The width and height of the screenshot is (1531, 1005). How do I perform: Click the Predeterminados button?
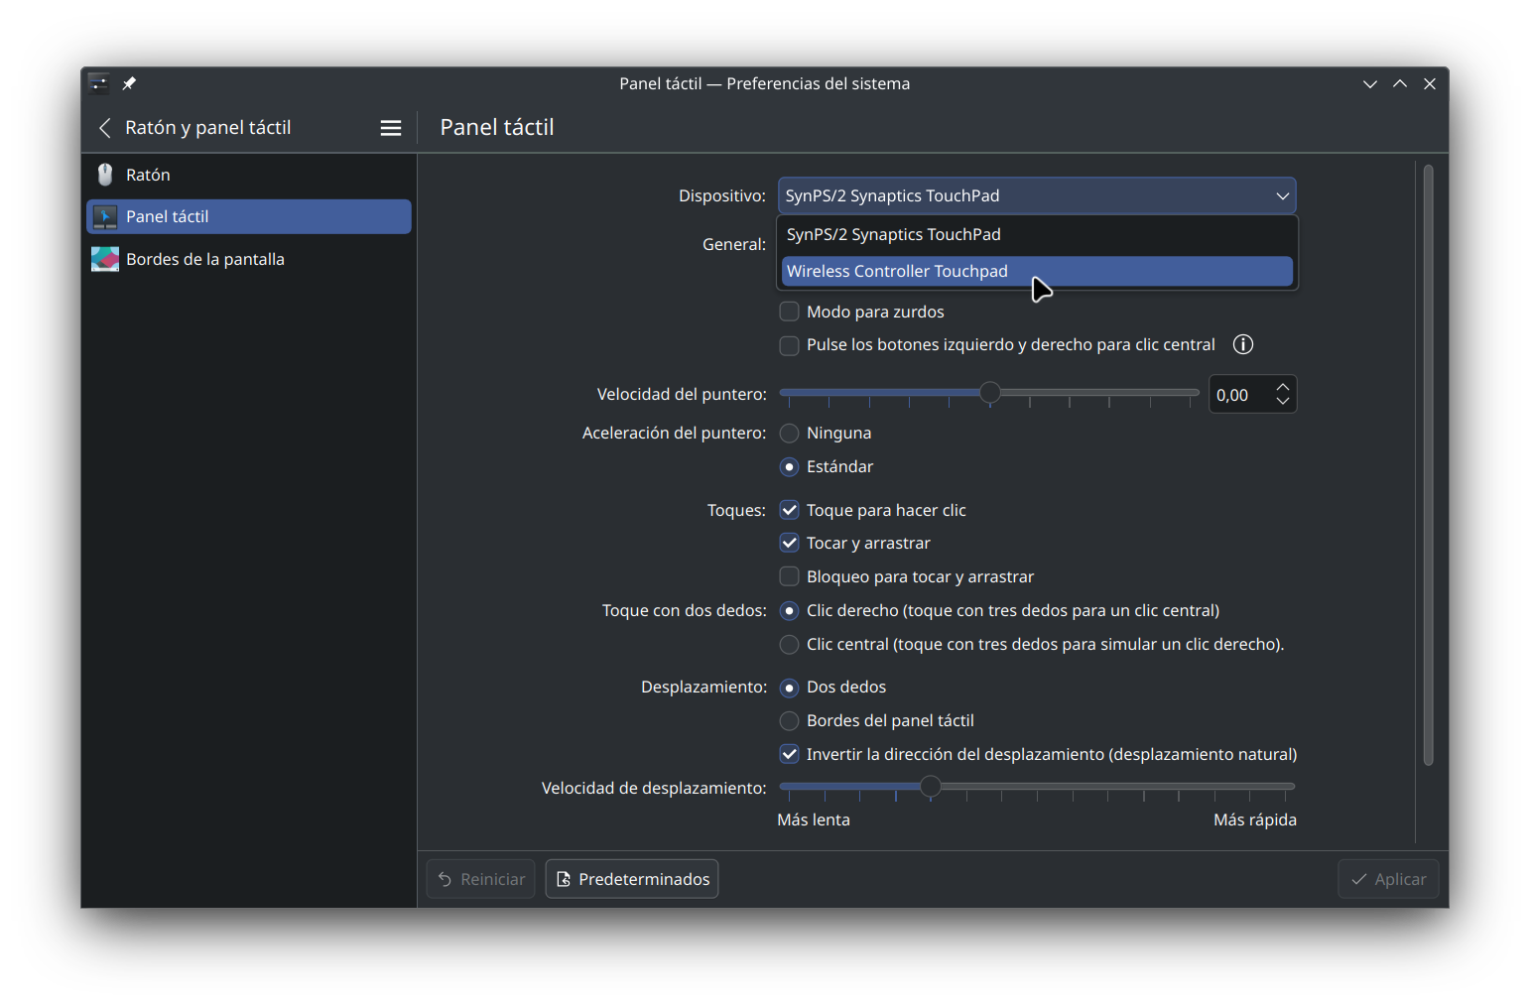click(632, 879)
